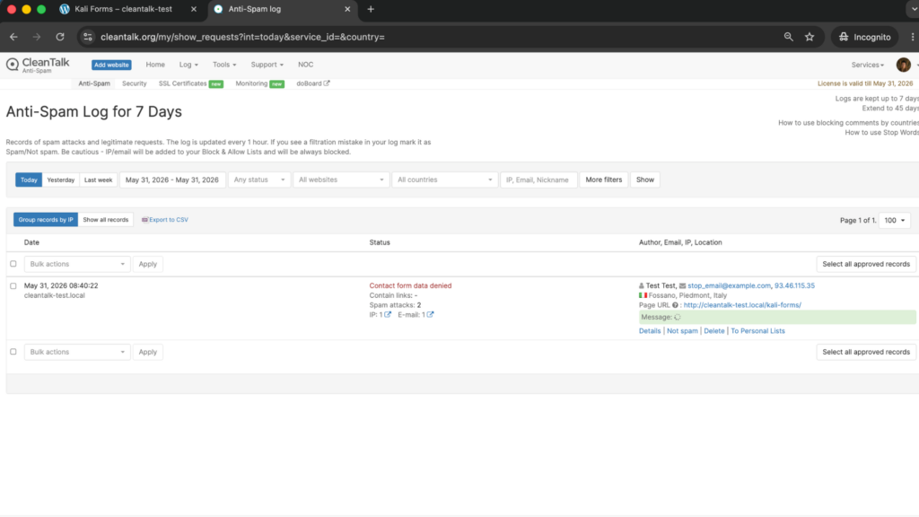Click the browser forward arrow
Screen dimensions: 919x517
point(36,37)
